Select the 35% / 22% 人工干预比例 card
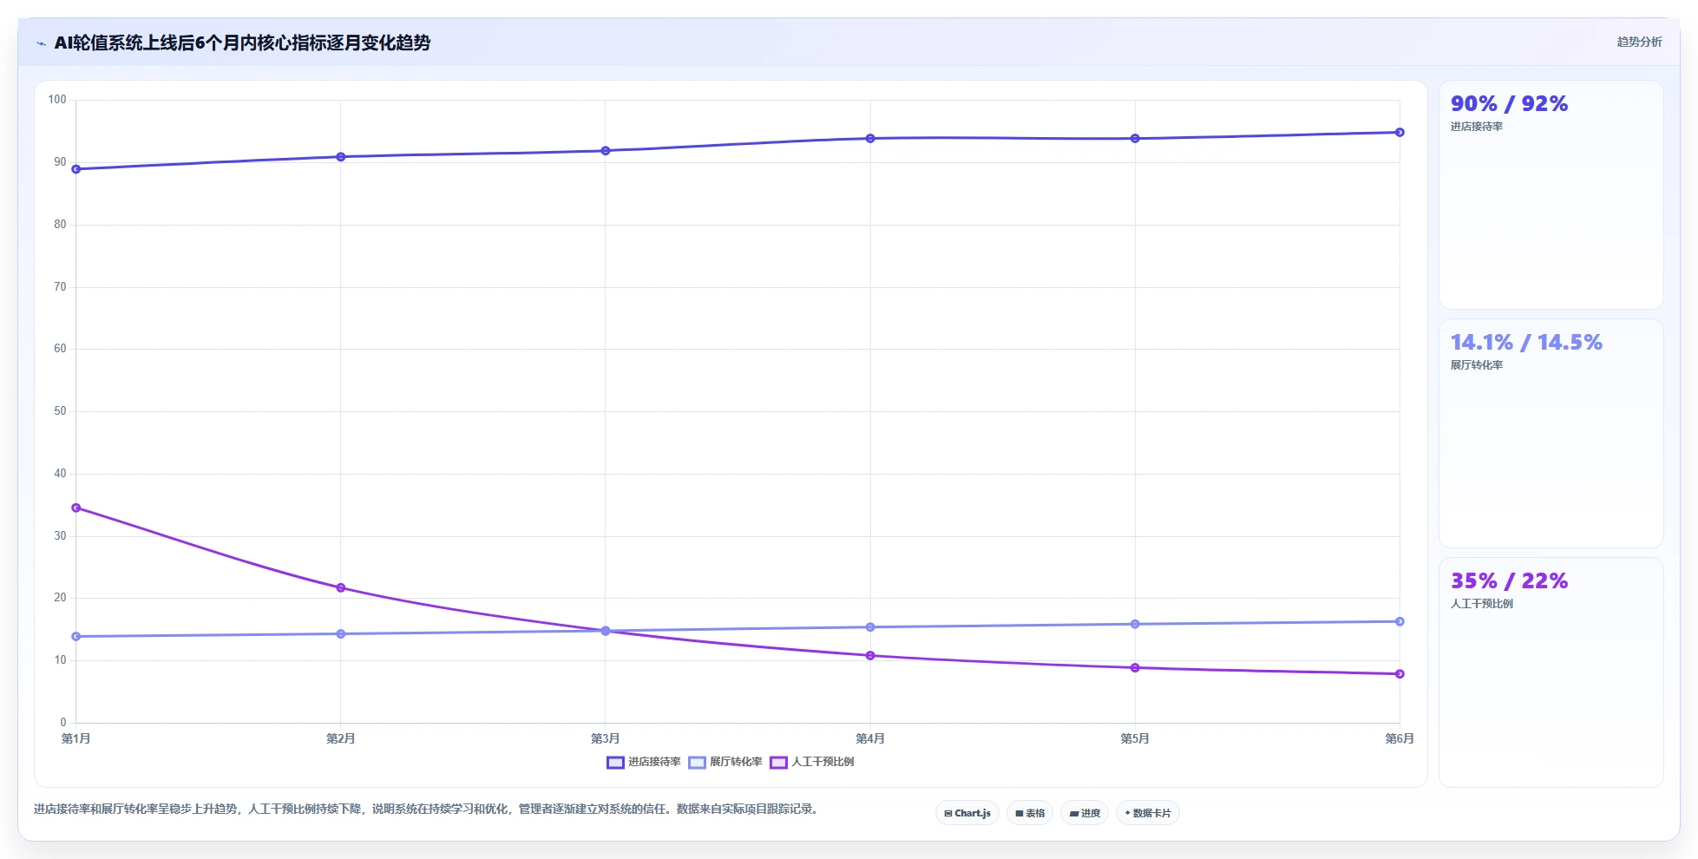Screen dimensions: 1698x859 [1550, 672]
